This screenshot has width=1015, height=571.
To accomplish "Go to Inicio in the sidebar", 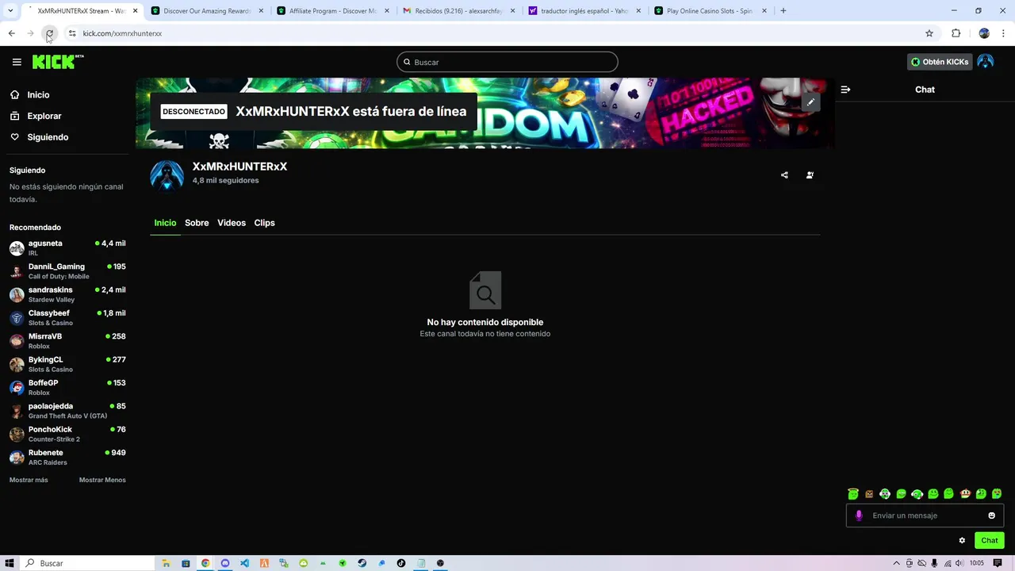I will point(38,95).
